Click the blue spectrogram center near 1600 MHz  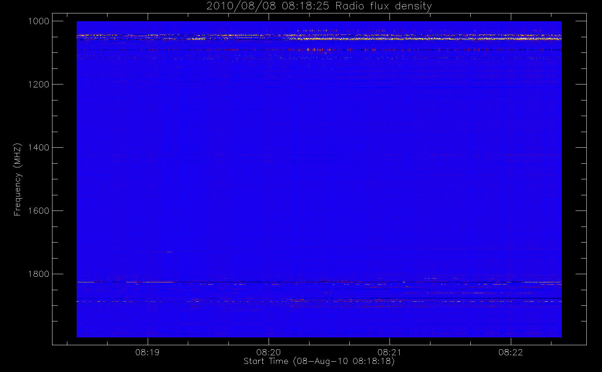tap(319, 211)
